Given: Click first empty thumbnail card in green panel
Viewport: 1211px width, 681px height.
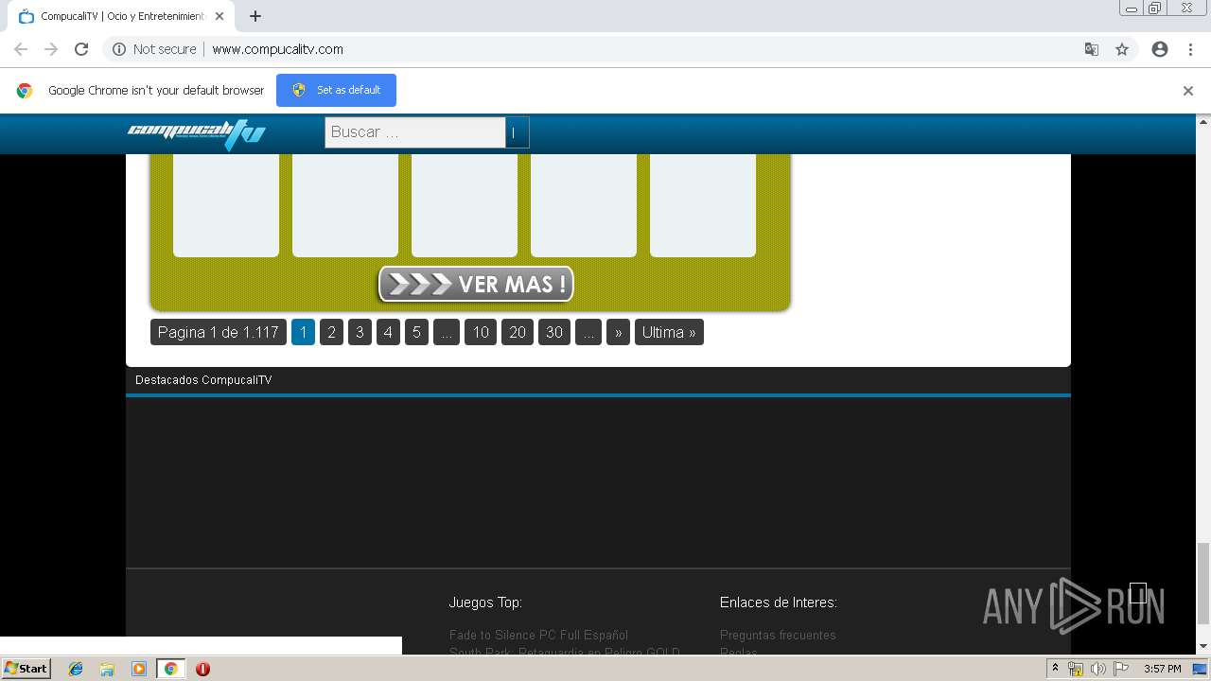Looking at the screenshot, I should point(226,205).
